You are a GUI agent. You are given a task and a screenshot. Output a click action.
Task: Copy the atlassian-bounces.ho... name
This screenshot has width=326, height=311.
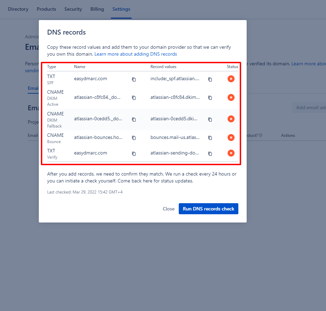click(x=134, y=138)
